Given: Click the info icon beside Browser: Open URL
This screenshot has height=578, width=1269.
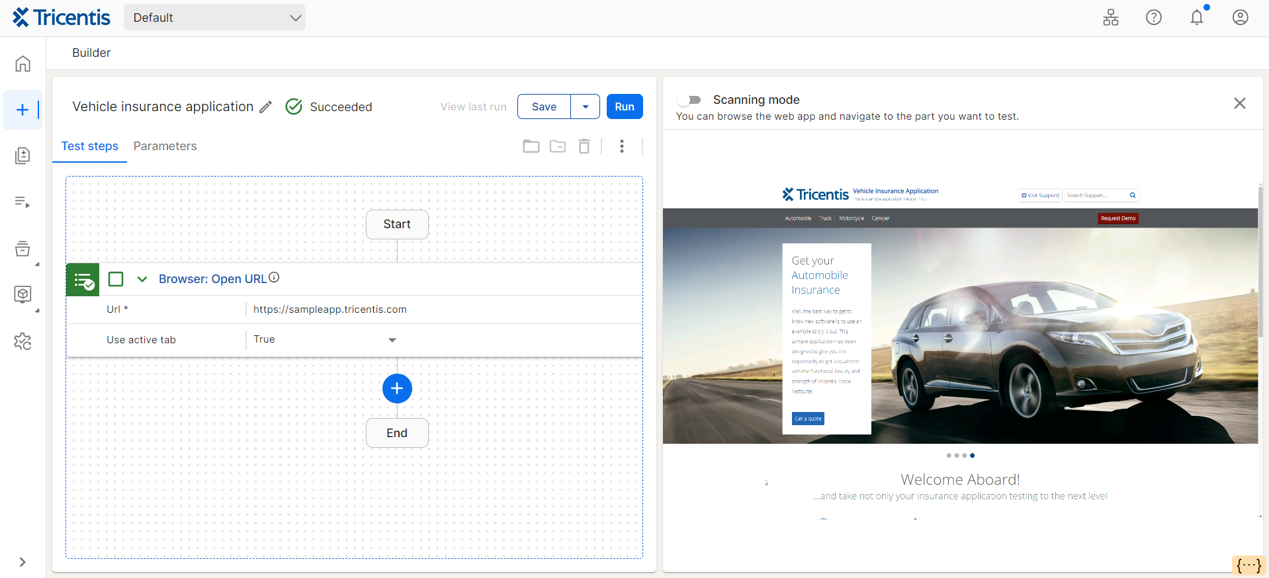Looking at the screenshot, I should 274,278.
